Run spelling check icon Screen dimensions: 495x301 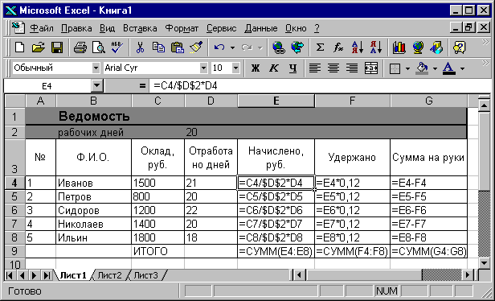pos(117,47)
